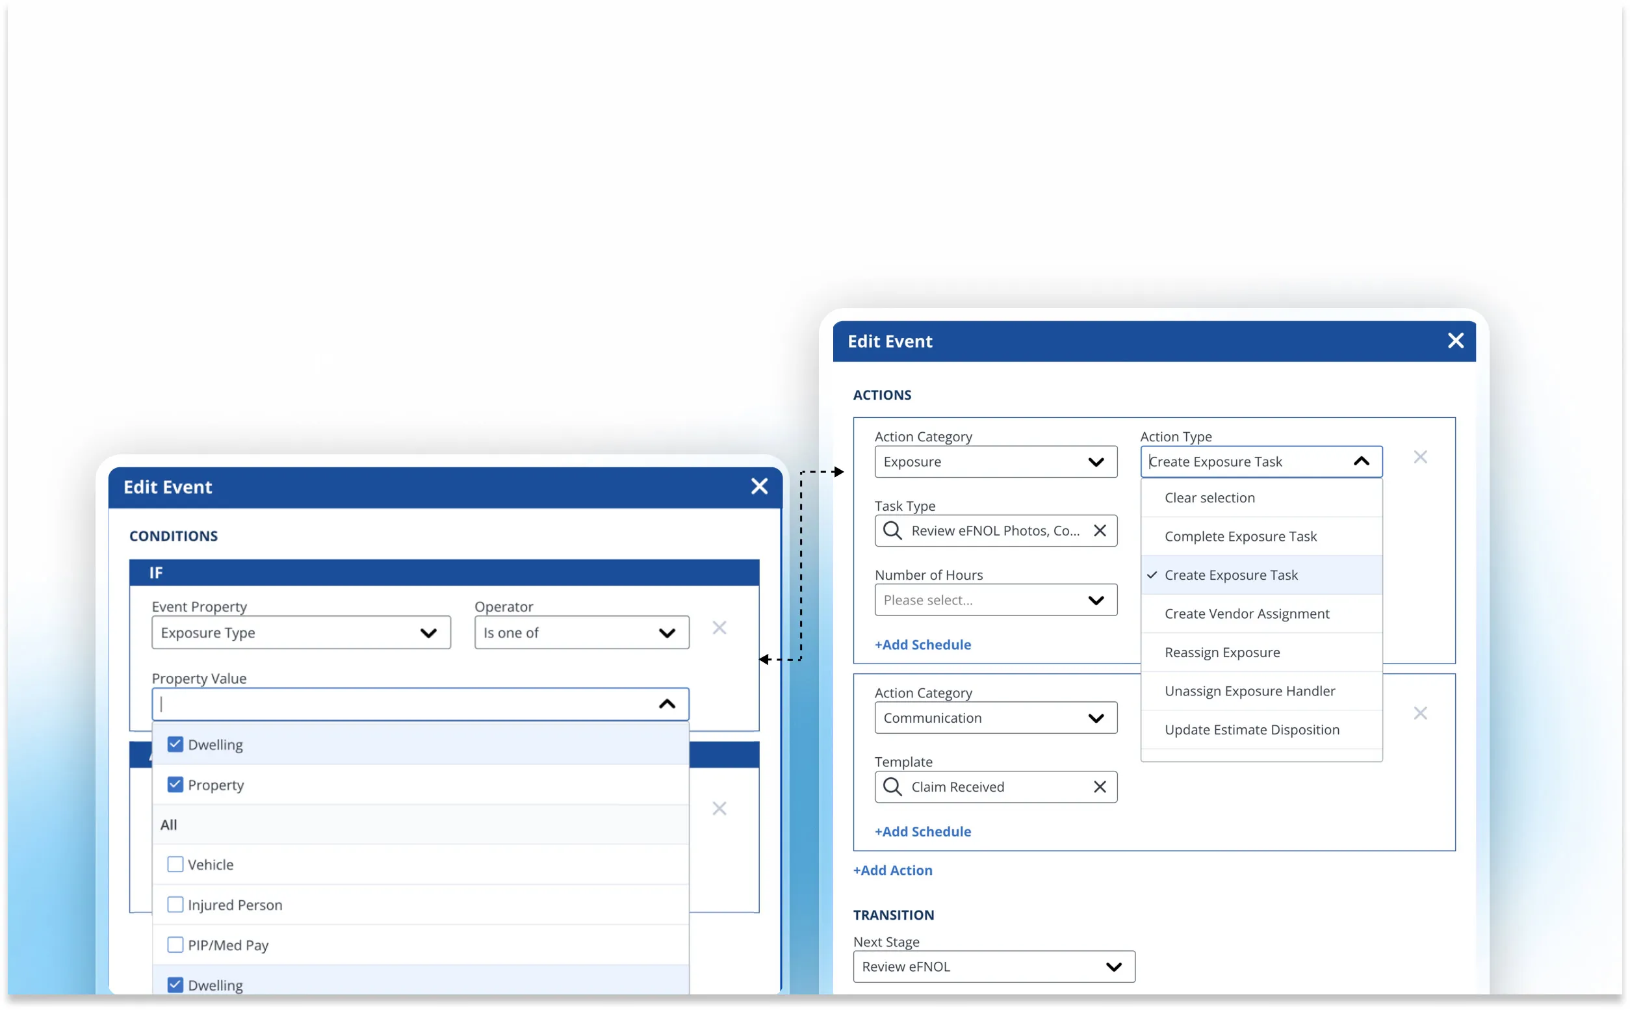Open the Next Stage dropdown

993,966
